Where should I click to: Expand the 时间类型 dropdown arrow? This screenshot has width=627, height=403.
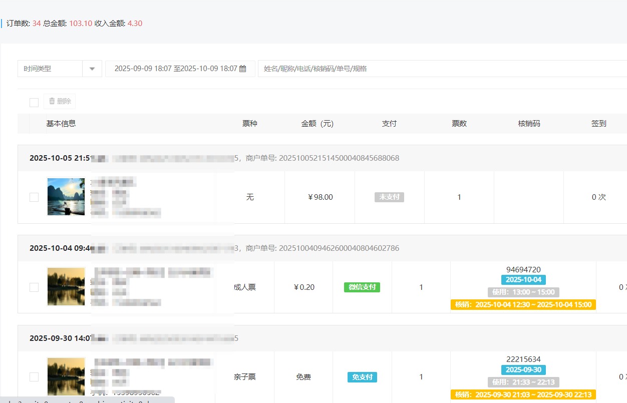click(92, 69)
